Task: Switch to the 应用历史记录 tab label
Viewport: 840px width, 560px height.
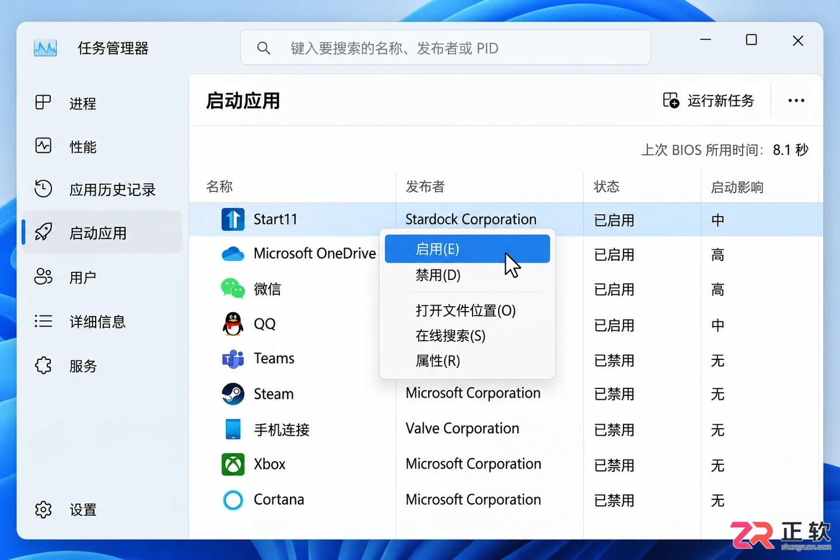Action: tap(112, 190)
